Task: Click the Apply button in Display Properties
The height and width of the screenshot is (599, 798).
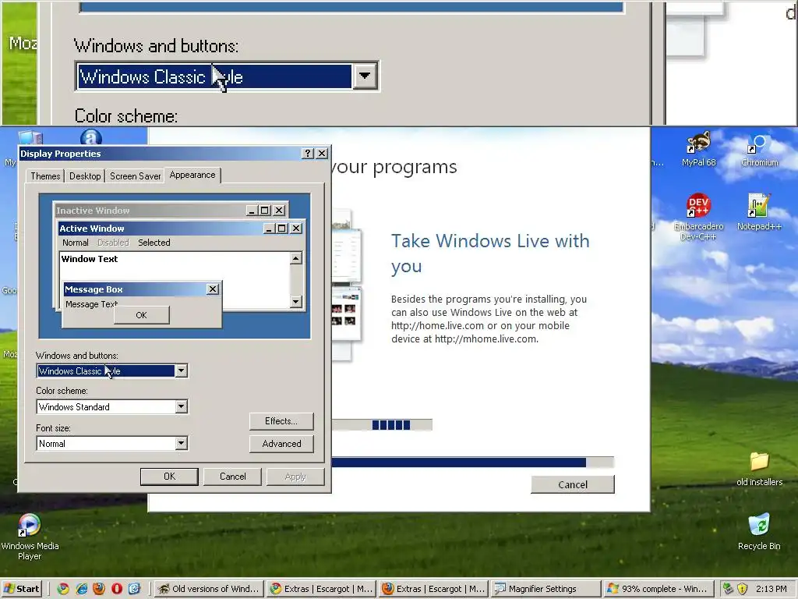Action: [x=295, y=477]
